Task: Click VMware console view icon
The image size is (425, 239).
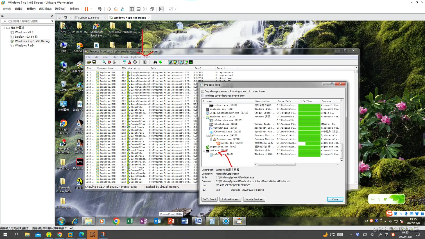Action: coord(161,9)
